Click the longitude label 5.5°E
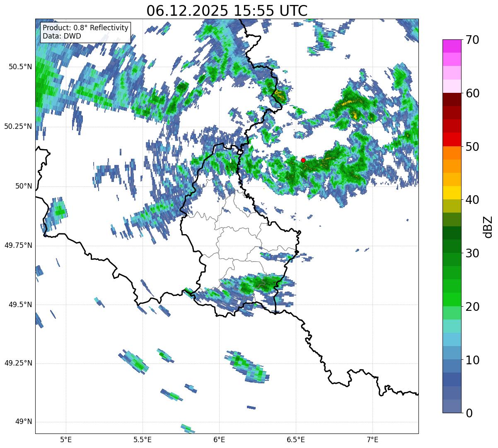This screenshot has width=498, height=448. coord(143,440)
